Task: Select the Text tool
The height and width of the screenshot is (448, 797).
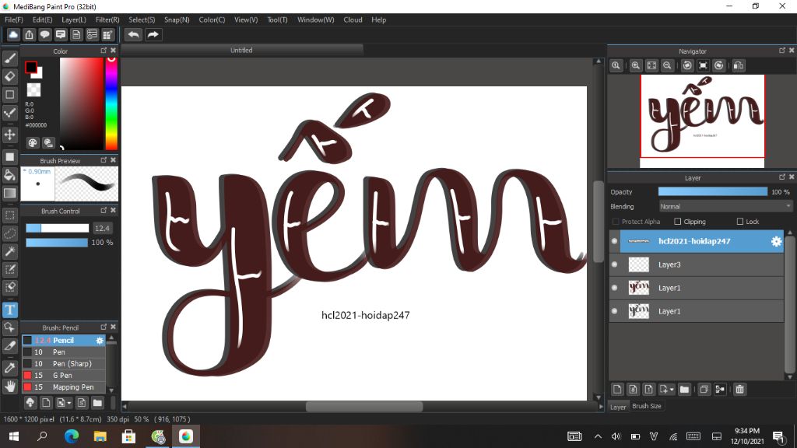Action: coord(9,310)
